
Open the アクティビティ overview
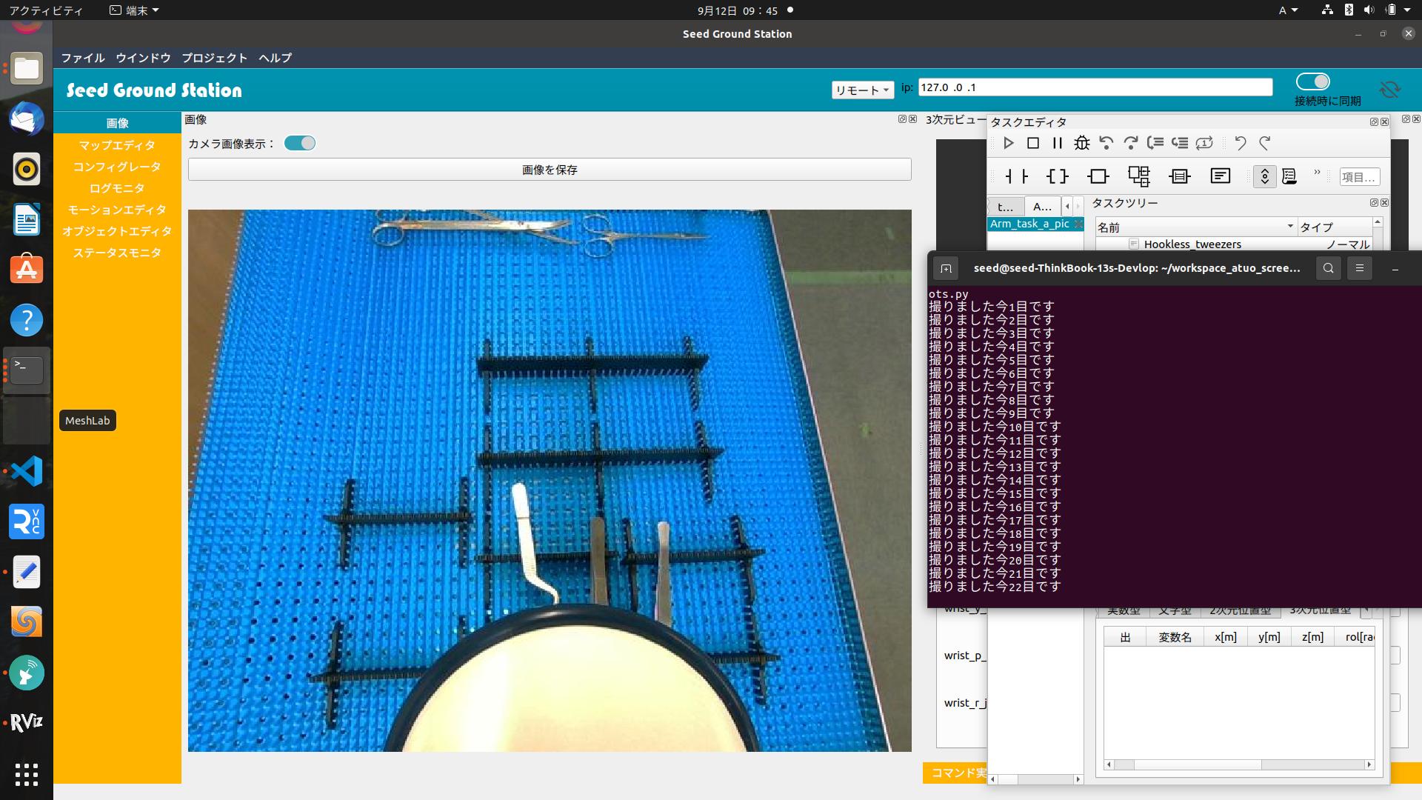pyautogui.click(x=46, y=10)
